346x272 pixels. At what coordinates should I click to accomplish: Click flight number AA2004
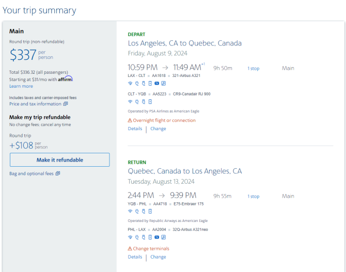click(x=159, y=230)
